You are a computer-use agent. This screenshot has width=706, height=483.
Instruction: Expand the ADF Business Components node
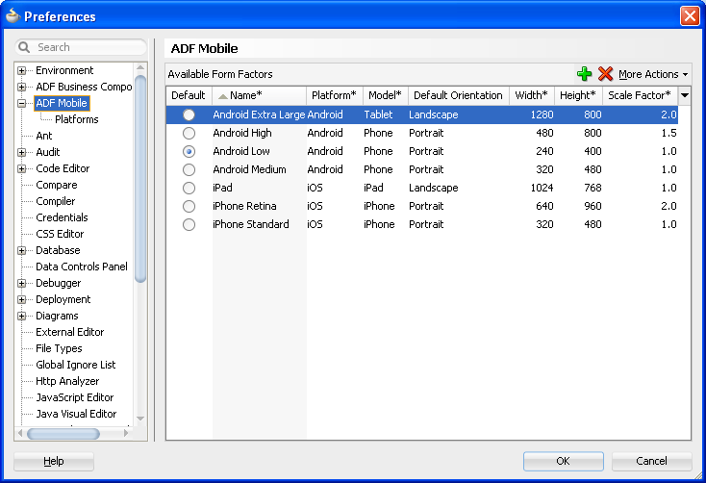21,87
